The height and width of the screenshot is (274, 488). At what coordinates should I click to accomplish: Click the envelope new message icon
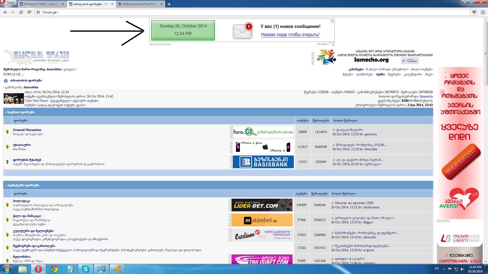point(242,31)
